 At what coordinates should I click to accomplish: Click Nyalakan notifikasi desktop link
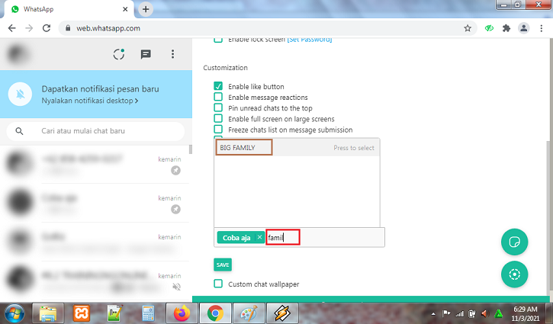point(90,101)
